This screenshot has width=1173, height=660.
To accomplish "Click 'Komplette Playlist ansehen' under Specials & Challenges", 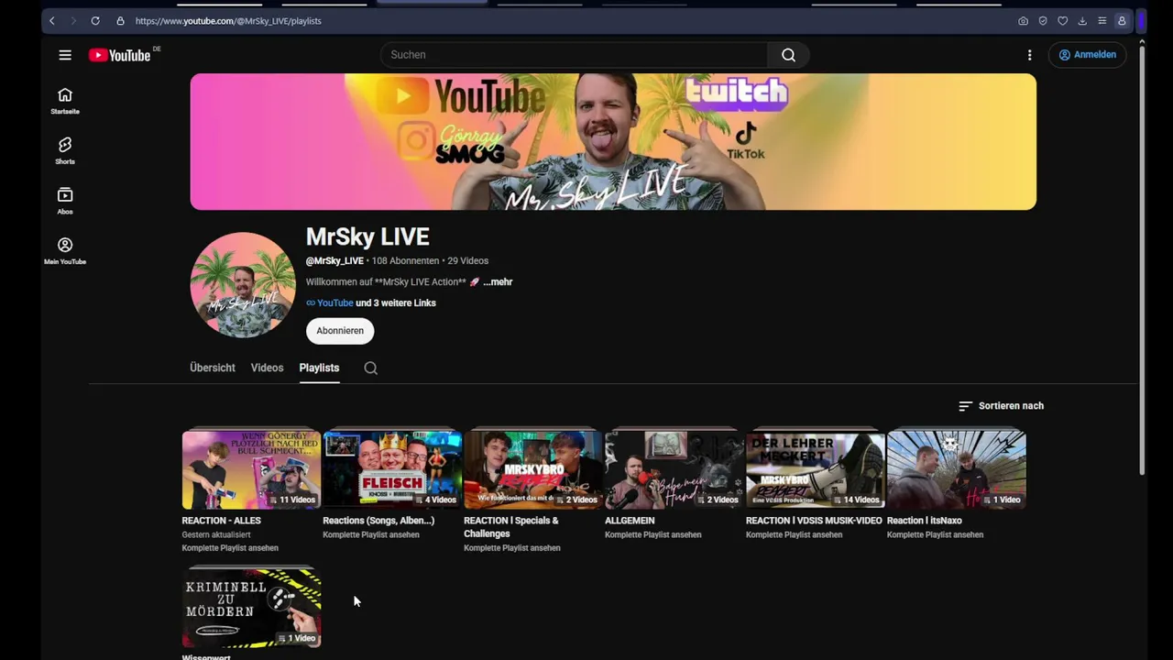I will point(512,548).
